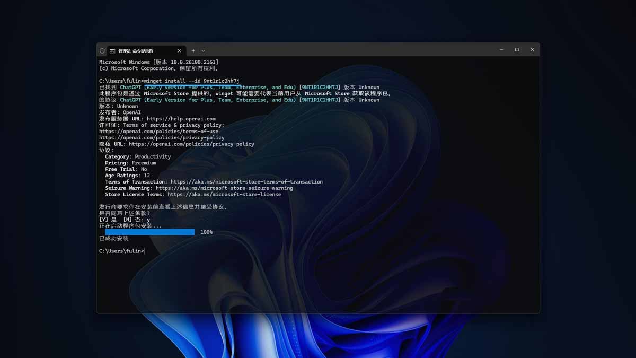Screen dimensions: 636x358
Task: Maximize the terminal window
Action: point(517,50)
